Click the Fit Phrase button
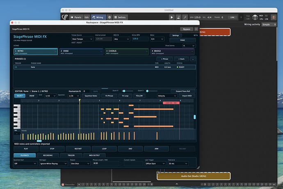Image resolution: width=283 pixels, height=189 pixels. click(x=109, y=96)
